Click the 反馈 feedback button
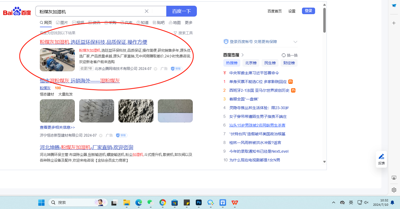The height and width of the screenshot is (209, 400). (381, 159)
